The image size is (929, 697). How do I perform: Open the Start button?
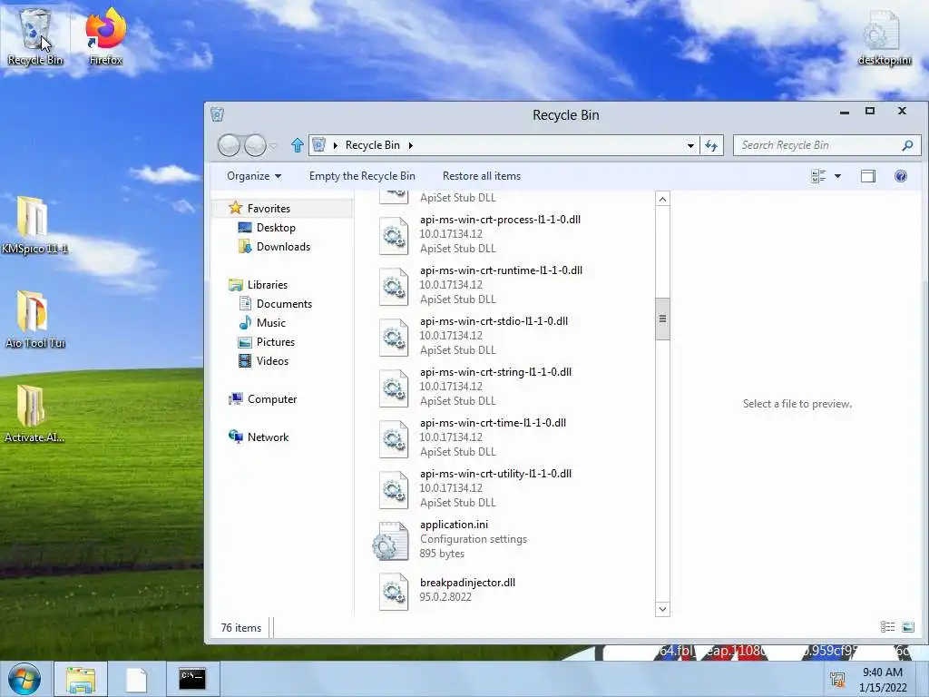tap(24, 679)
